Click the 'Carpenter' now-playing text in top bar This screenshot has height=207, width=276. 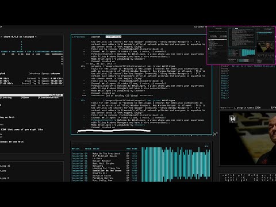(x=200, y=27)
